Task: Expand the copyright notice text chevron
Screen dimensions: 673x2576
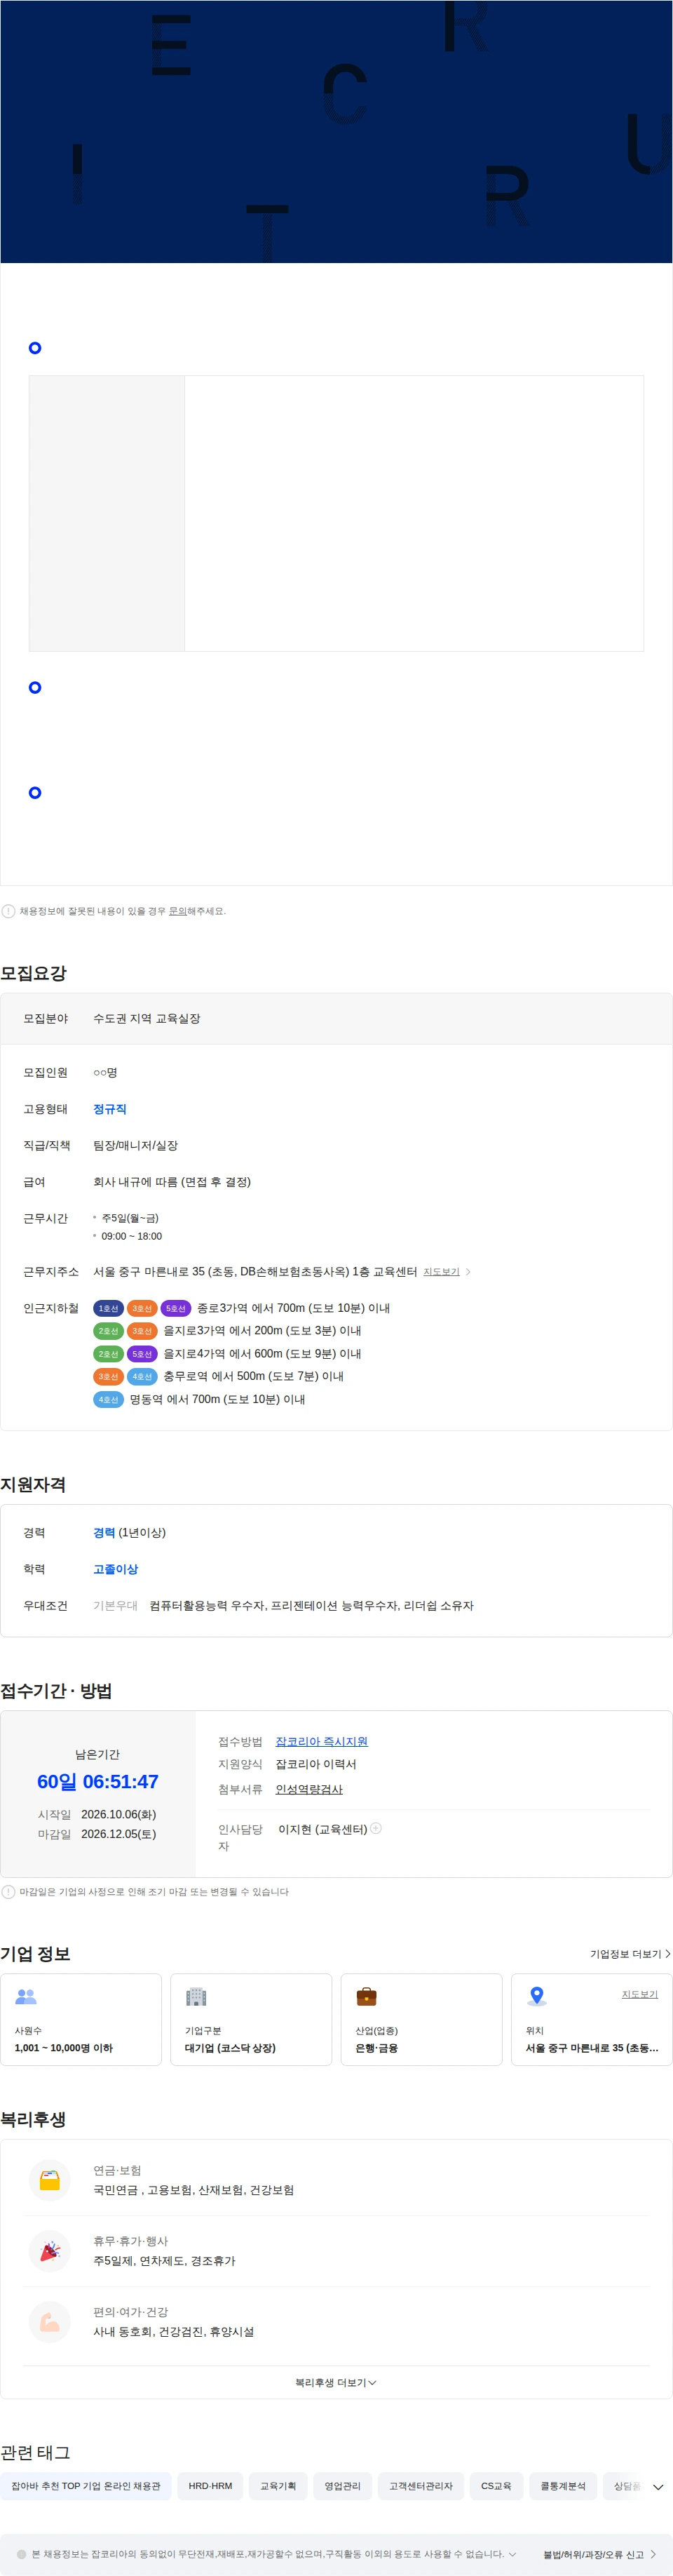Action: coord(512,2554)
